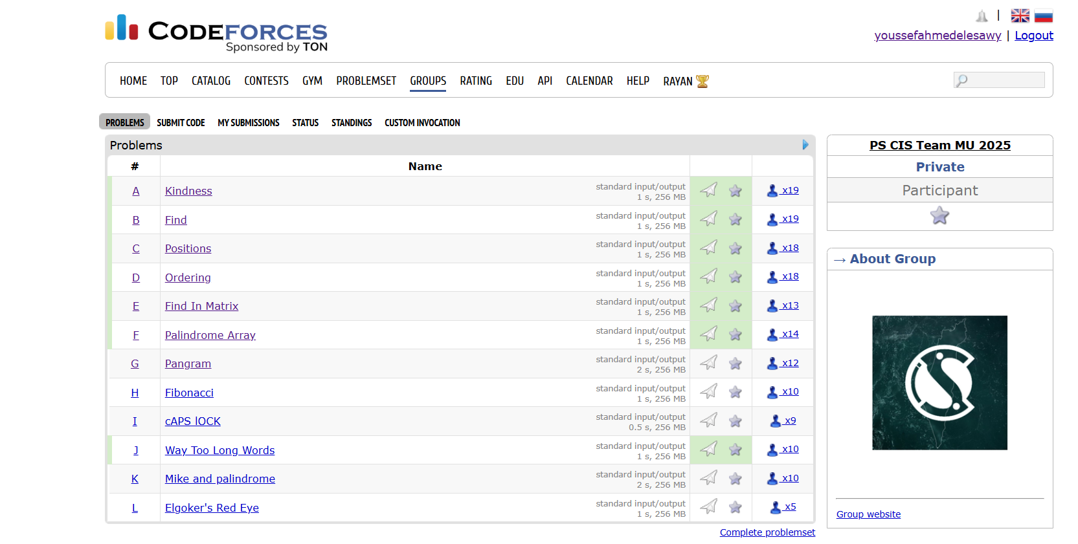Toggle favorite star for Ordering
This screenshot has height=544, width=1078.
(736, 277)
